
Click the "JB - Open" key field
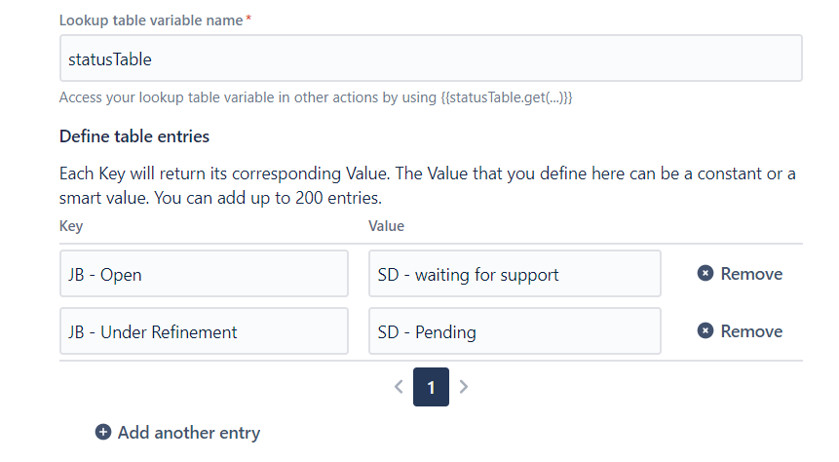pyautogui.click(x=204, y=274)
